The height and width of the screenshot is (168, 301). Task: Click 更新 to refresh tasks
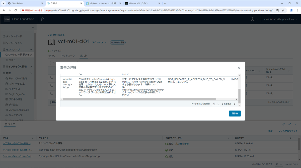(270, 131)
